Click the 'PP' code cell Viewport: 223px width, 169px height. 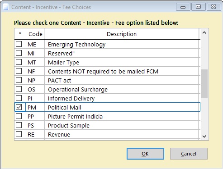35,116
